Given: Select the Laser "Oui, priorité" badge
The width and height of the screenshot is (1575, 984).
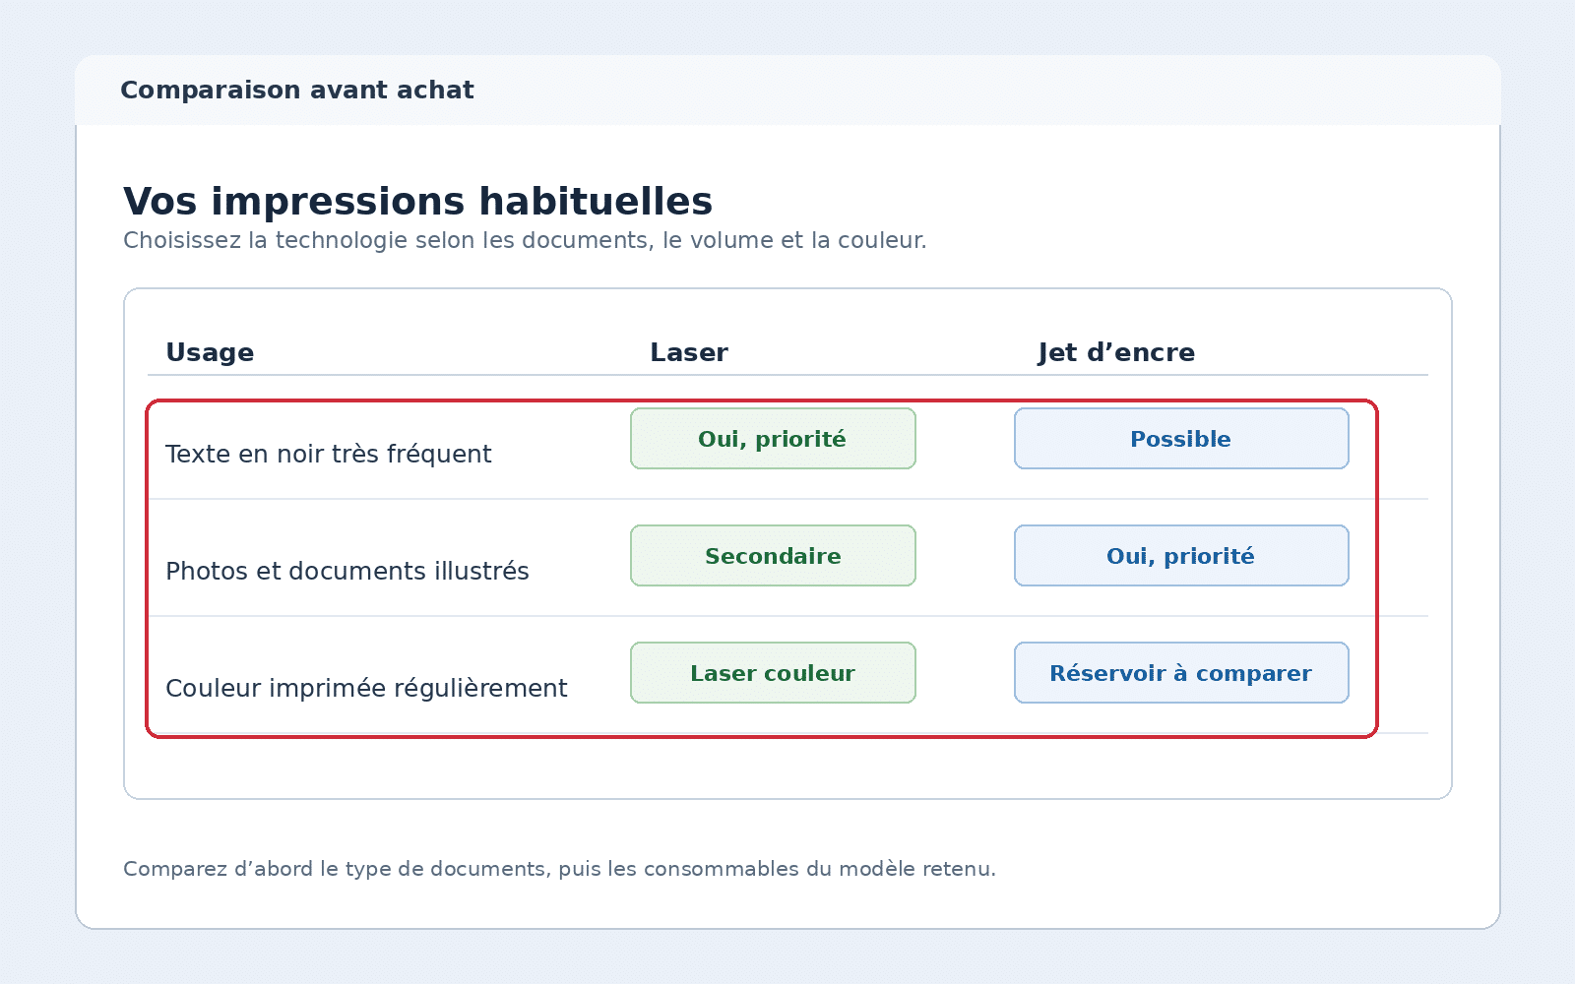Looking at the screenshot, I should tap(773, 439).
